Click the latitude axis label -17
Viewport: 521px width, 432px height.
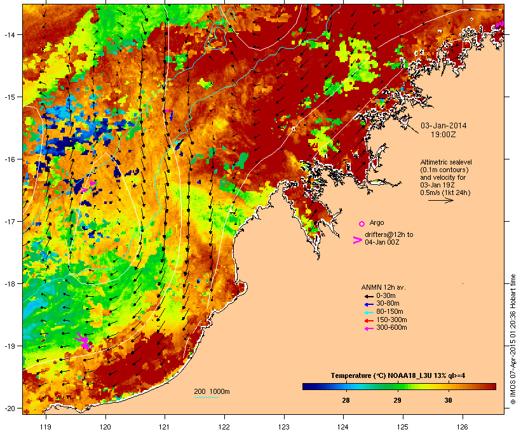pyautogui.click(x=9, y=221)
